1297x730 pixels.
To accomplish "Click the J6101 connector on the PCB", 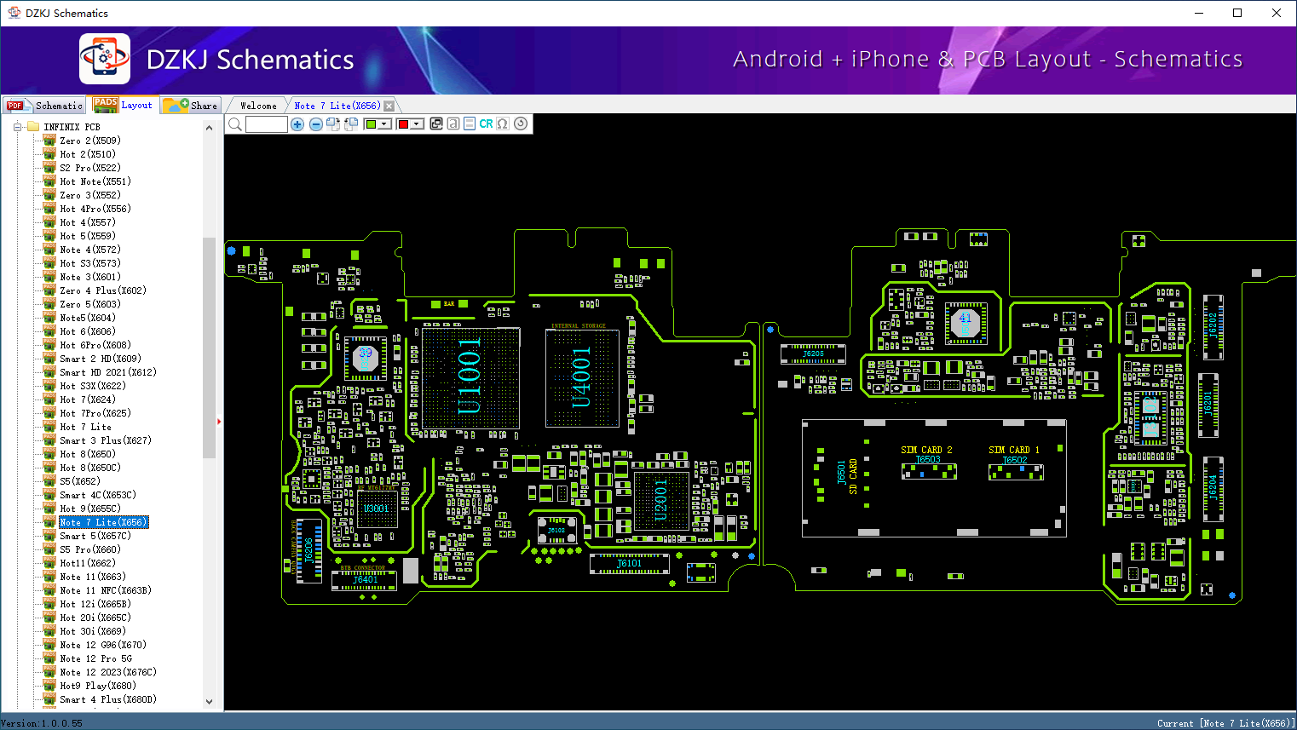I will click(x=630, y=563).
